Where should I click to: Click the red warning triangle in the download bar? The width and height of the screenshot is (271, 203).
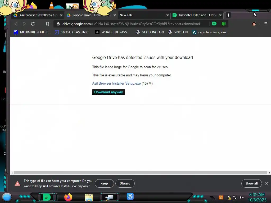(17, 183)
